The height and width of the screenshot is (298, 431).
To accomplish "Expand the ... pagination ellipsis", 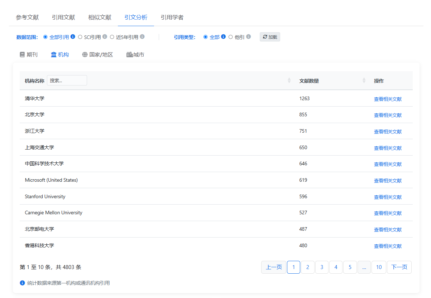I will [364, 267].
